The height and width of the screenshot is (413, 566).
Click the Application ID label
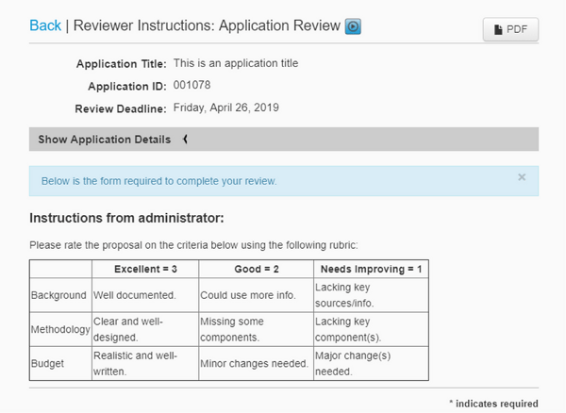click(127, 86)
